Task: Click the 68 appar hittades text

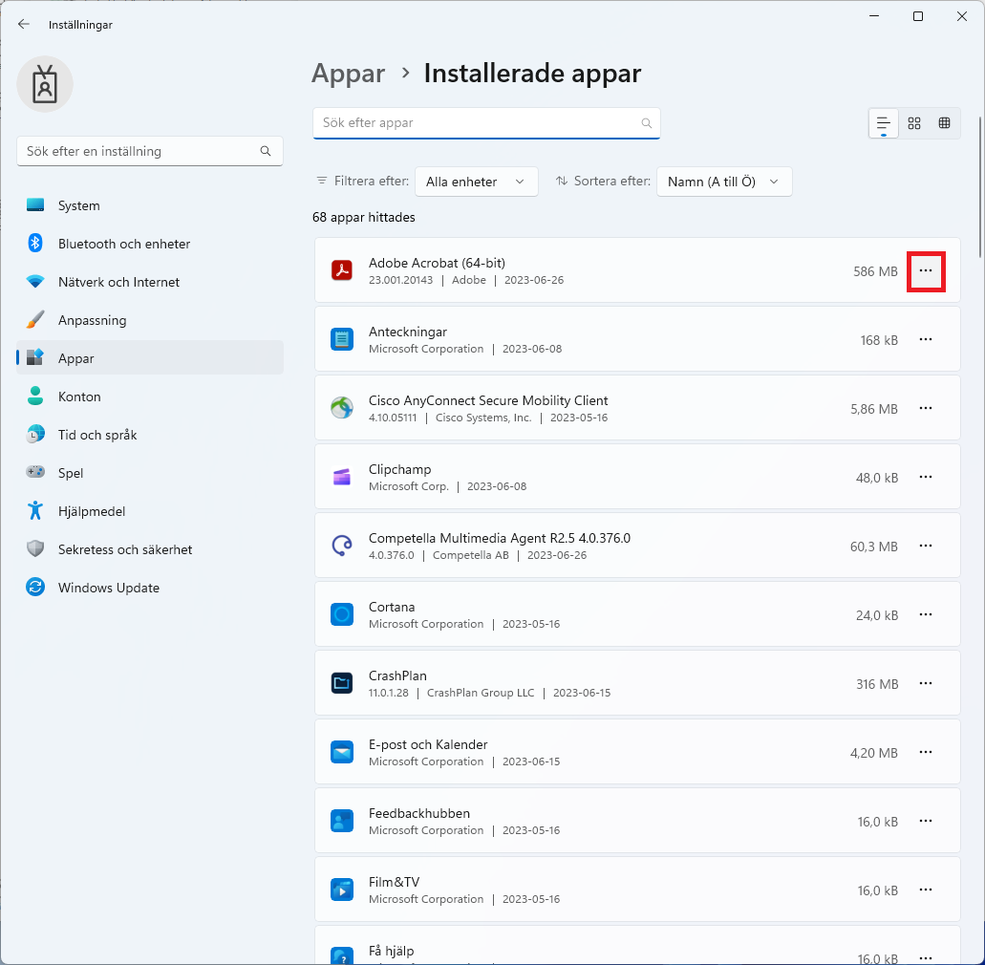Action: point(364,218)
